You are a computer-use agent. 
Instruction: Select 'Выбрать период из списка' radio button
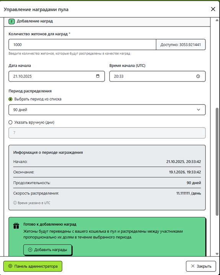[x=10, y=99]
